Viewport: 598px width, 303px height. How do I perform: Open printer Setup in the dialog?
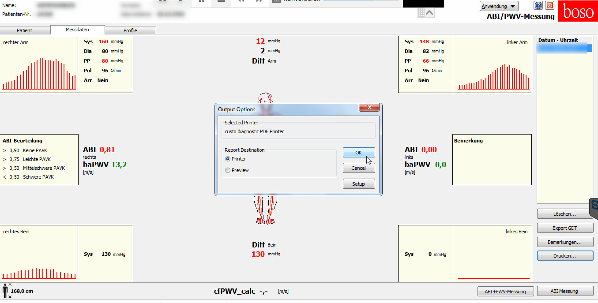coord(359,184)
